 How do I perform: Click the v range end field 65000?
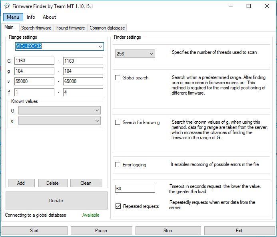83,81
